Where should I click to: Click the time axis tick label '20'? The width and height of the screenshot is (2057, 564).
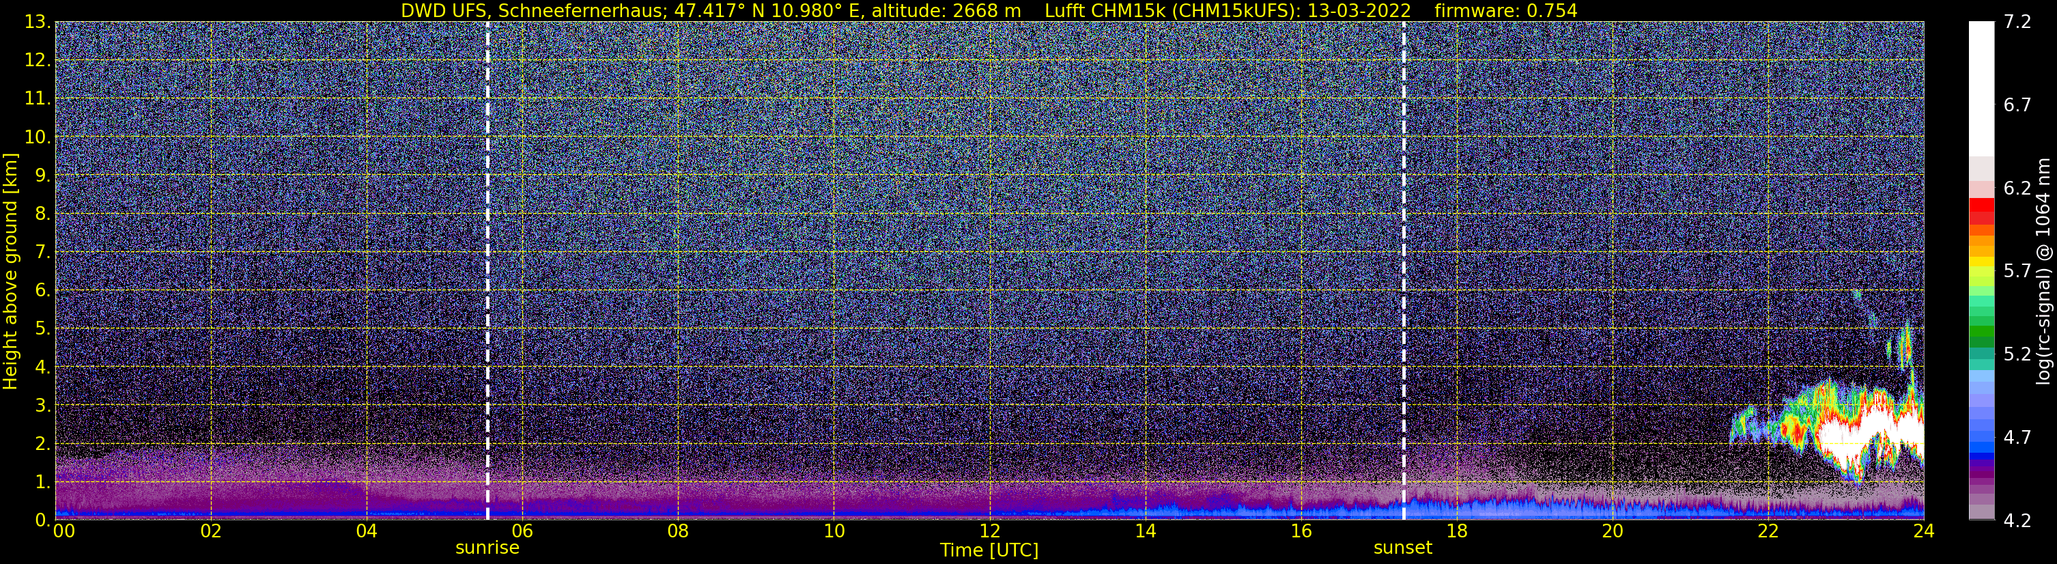[x=1613, y=532]
